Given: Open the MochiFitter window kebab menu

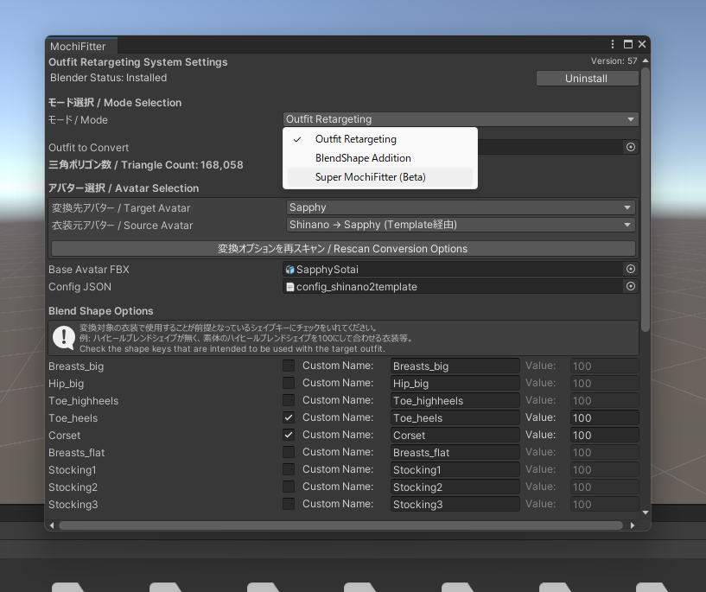Looking at the screenshot, I should pos(613,44).
